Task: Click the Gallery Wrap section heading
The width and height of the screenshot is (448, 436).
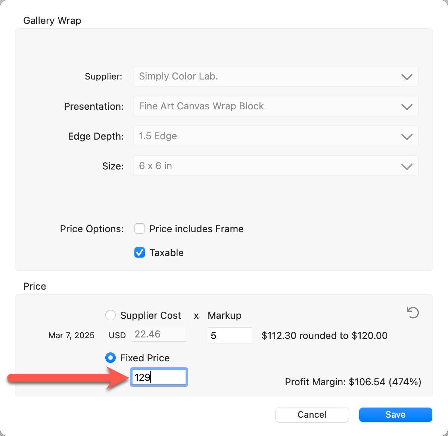Action: [52, 21]
